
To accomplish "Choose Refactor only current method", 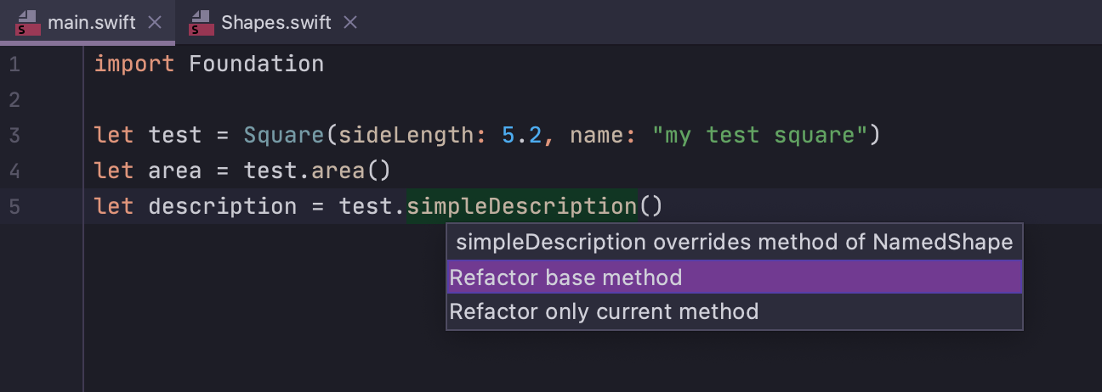I will click(x=735, y=312).
